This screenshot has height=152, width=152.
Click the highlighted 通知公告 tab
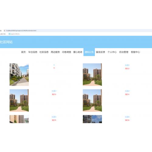(x=89, y=52)
